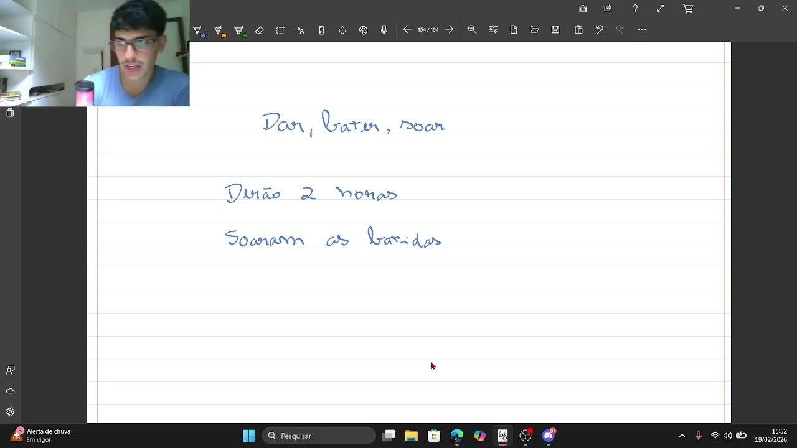Open OBS Studio from taskbar
Screen dimensions: 797x448
pyautogui.click(x=526, y=436)
